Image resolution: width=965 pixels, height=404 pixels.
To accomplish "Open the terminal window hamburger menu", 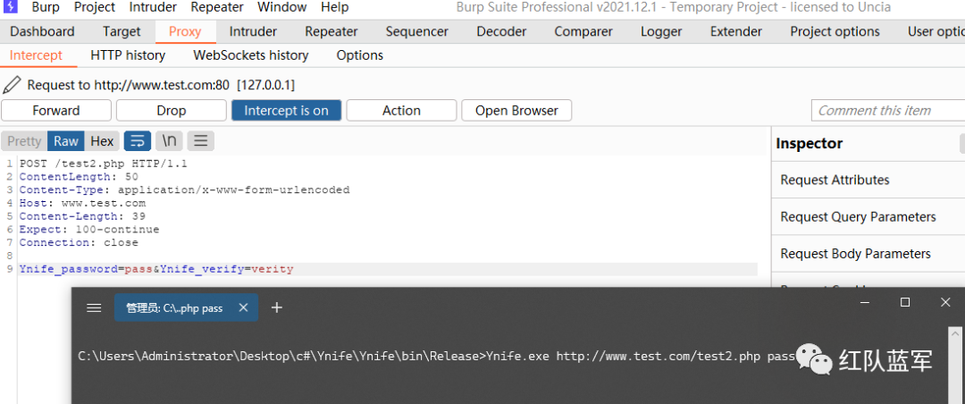I will tap(94, 307).
